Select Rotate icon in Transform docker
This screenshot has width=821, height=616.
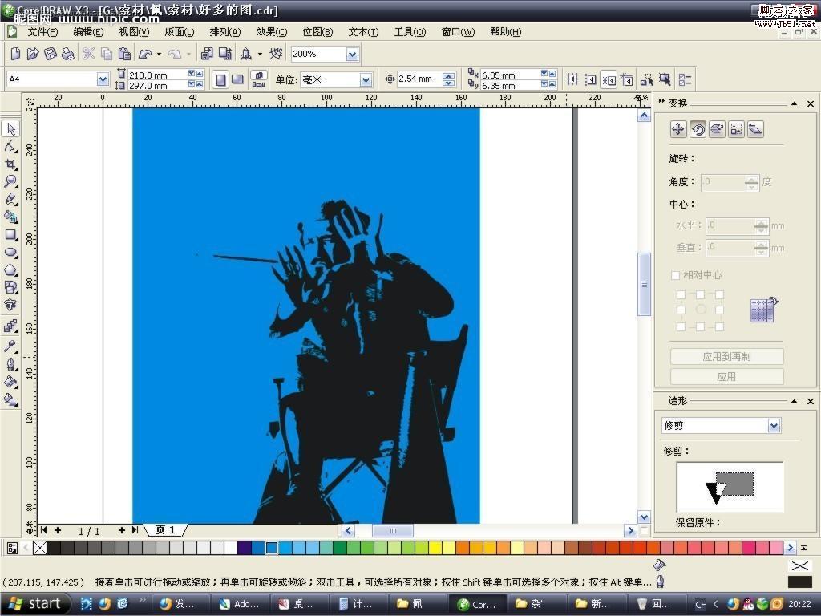coord(698,129)
